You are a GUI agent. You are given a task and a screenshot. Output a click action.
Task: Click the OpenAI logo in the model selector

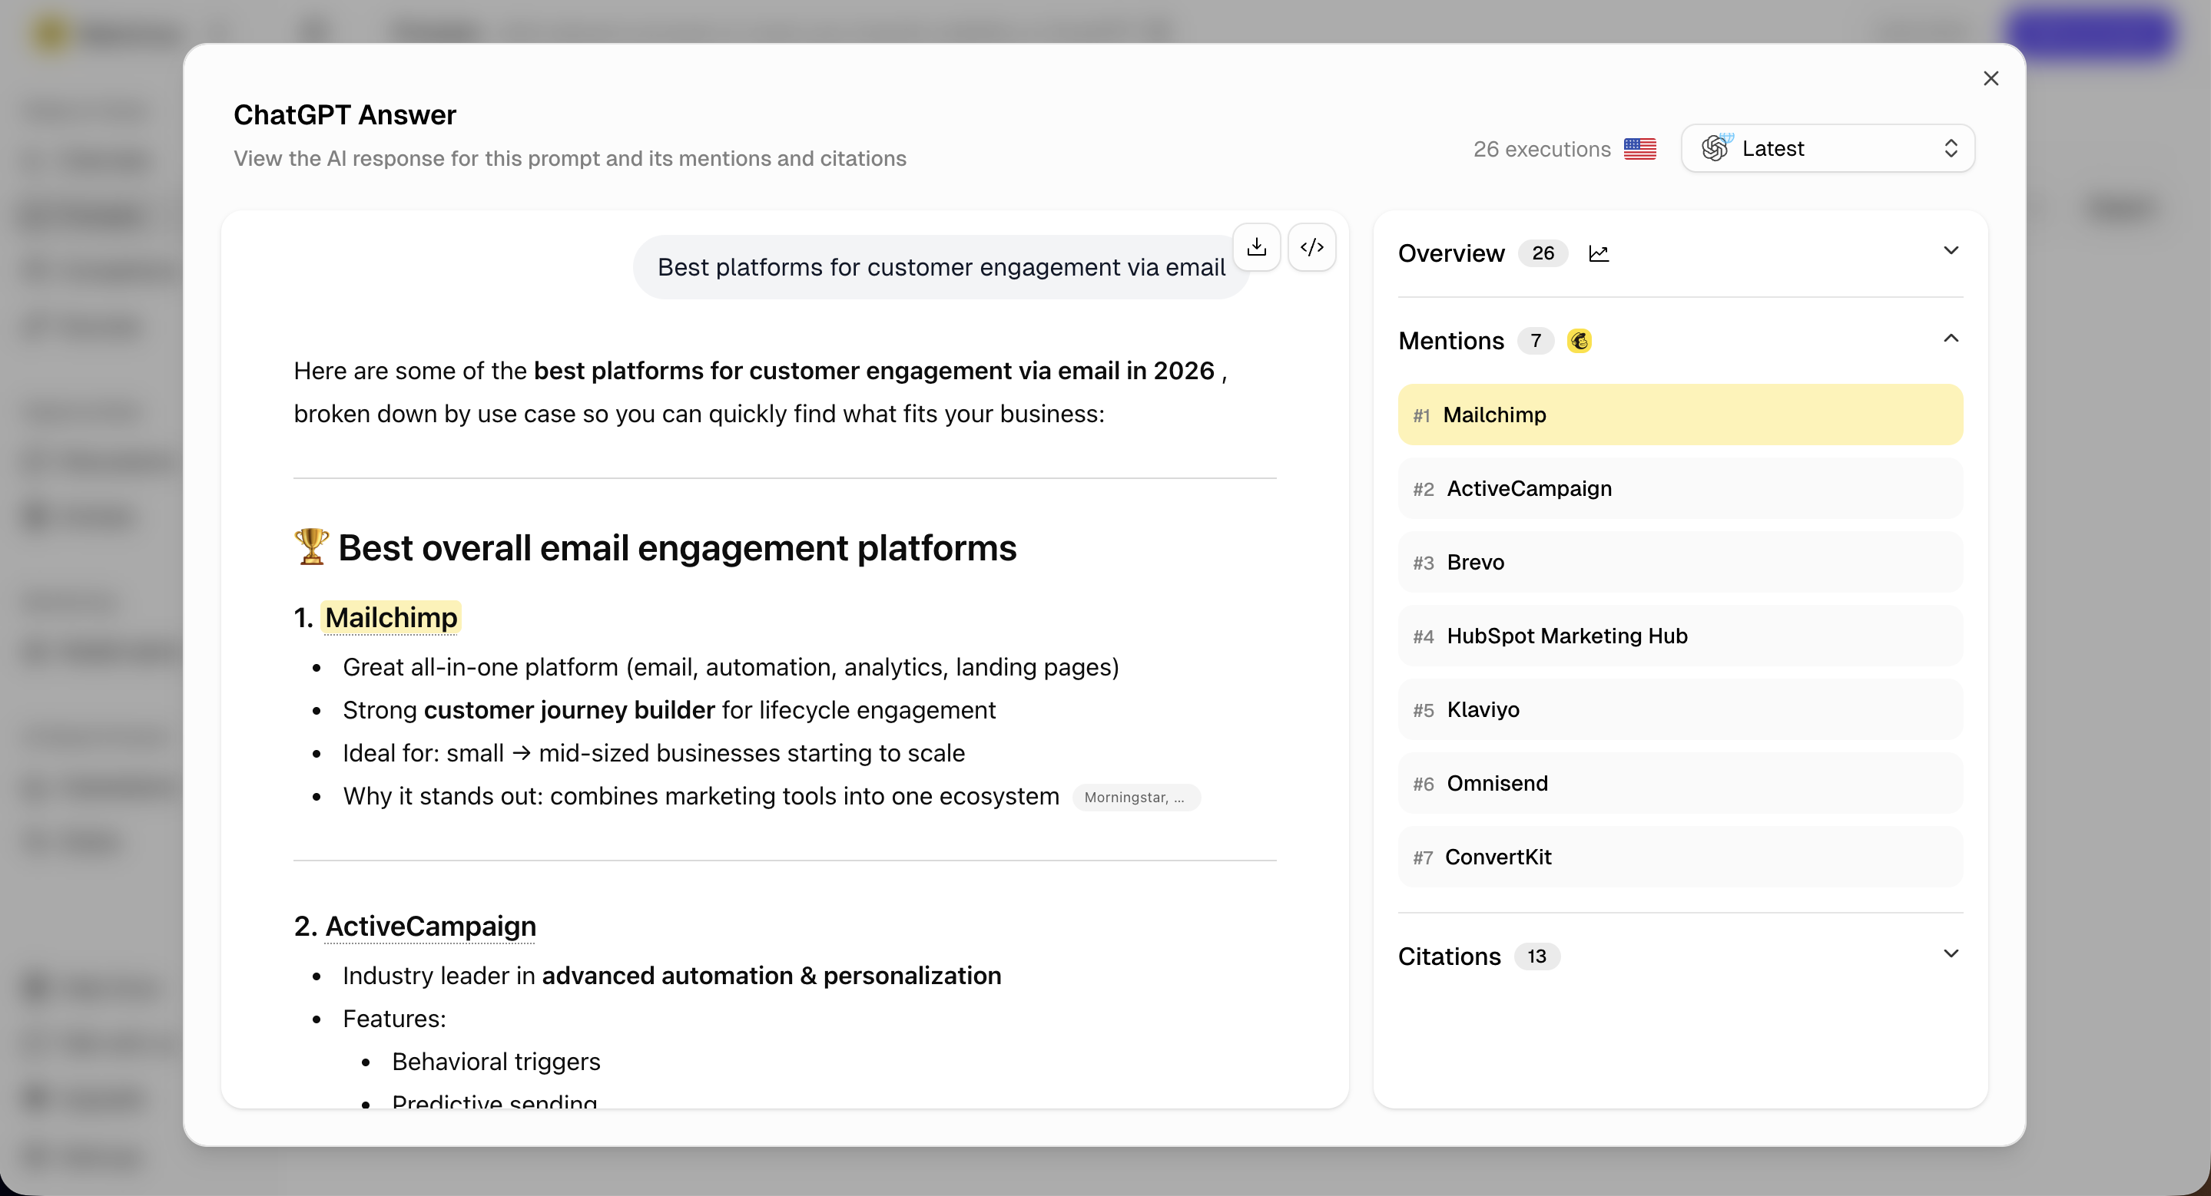tap(1715, 147)
